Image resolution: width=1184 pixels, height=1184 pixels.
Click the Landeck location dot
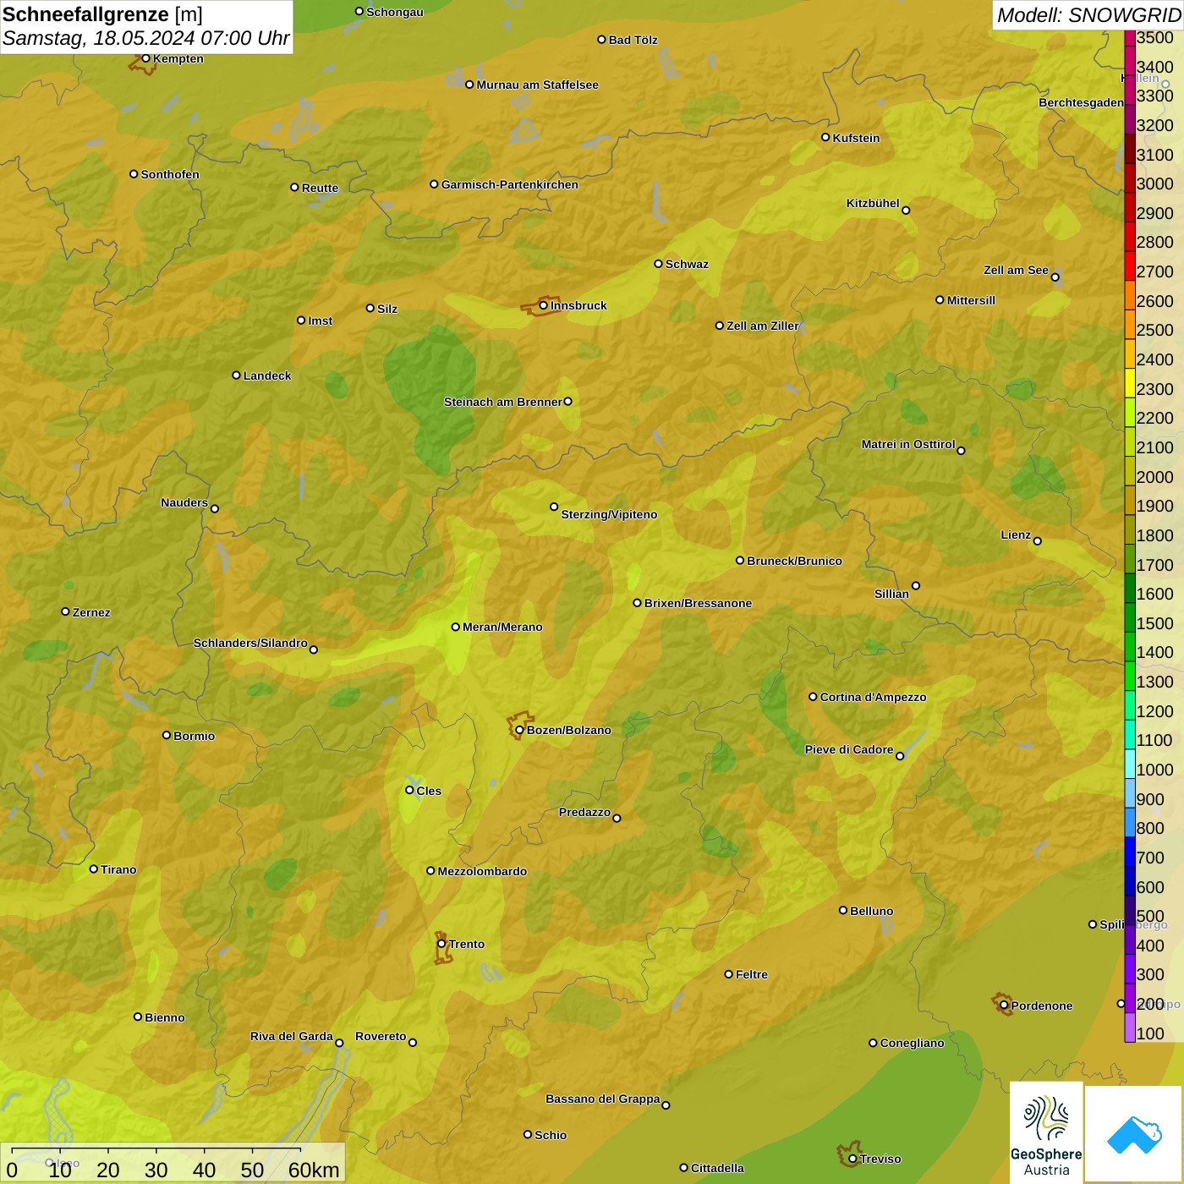(236, 375)
